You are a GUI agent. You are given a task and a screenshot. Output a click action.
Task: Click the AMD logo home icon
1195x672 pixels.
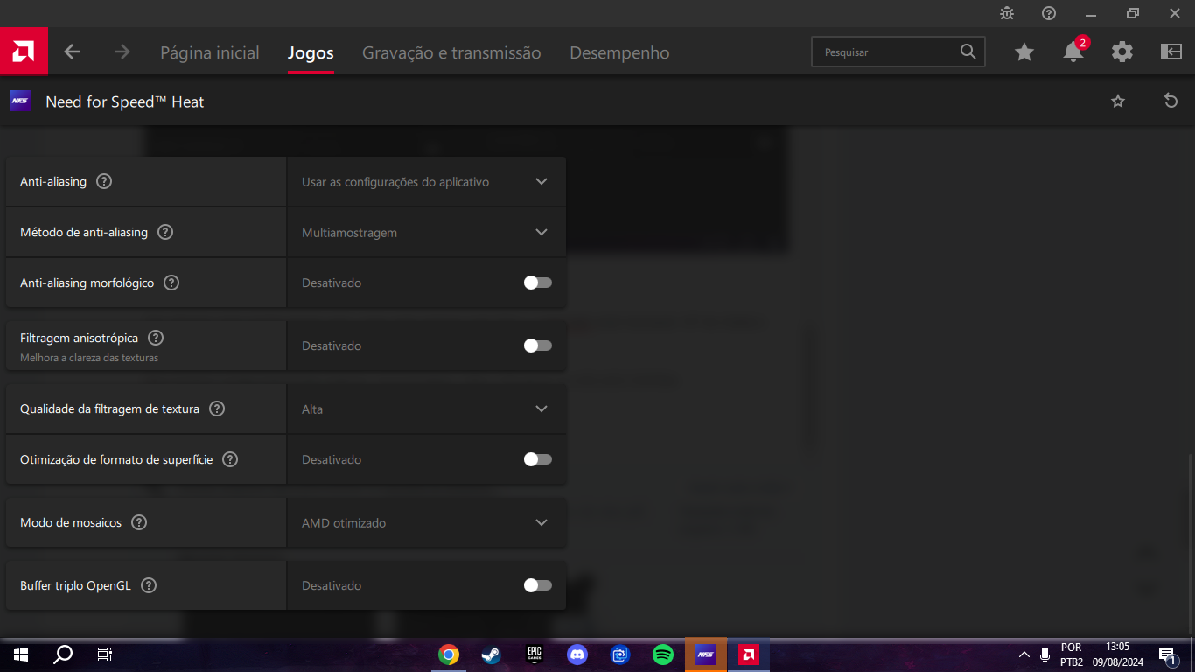coord(24,52)
